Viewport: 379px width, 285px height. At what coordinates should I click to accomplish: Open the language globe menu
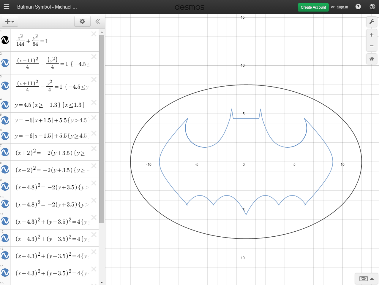pyautogui.click(x=372, y=7)
